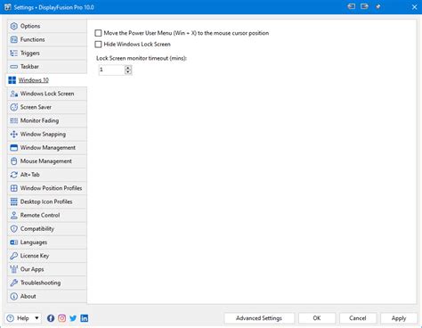Decrease Lock Screen monitor timeout value
Screen dimensions: 422x328
click(128, 72)
